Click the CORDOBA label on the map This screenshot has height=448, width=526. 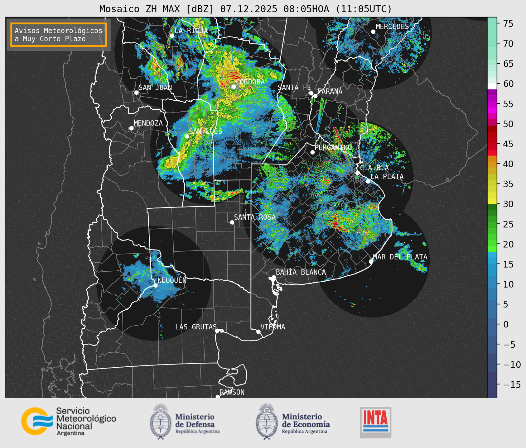[x=250, y=82]
